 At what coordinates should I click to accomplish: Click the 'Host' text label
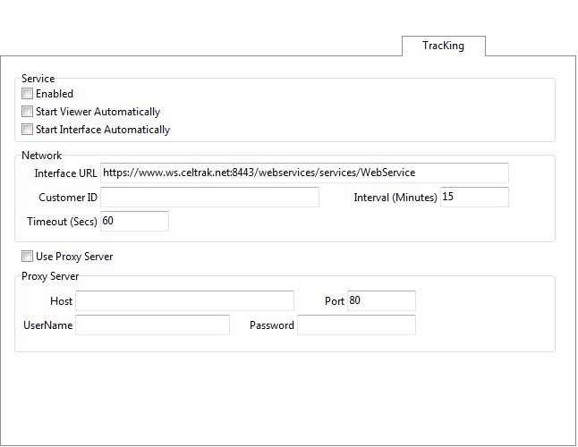62,301
